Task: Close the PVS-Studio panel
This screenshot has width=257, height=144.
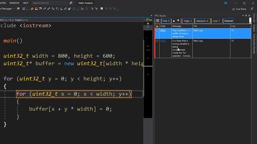Action: click(x=249, y=16)
